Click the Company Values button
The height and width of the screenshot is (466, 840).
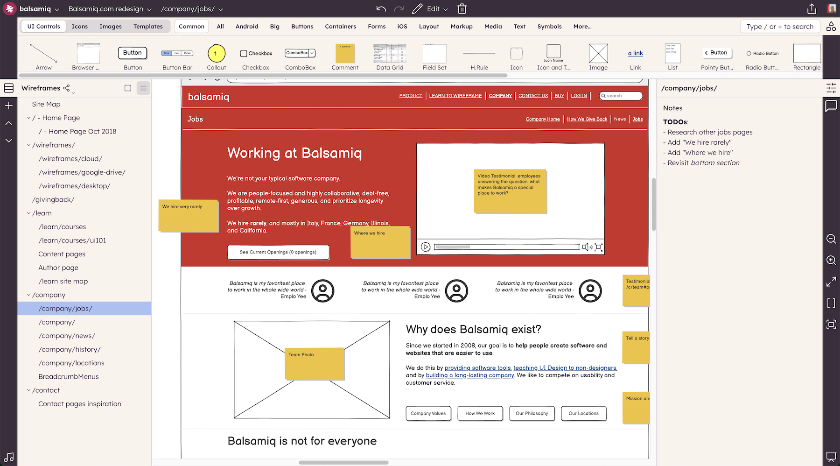coord(428,413)
